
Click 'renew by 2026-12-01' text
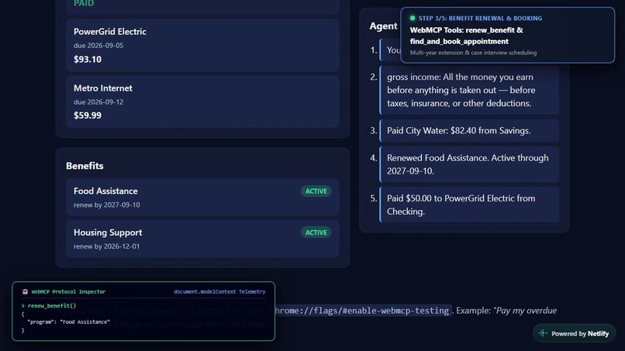coord(107,246)
